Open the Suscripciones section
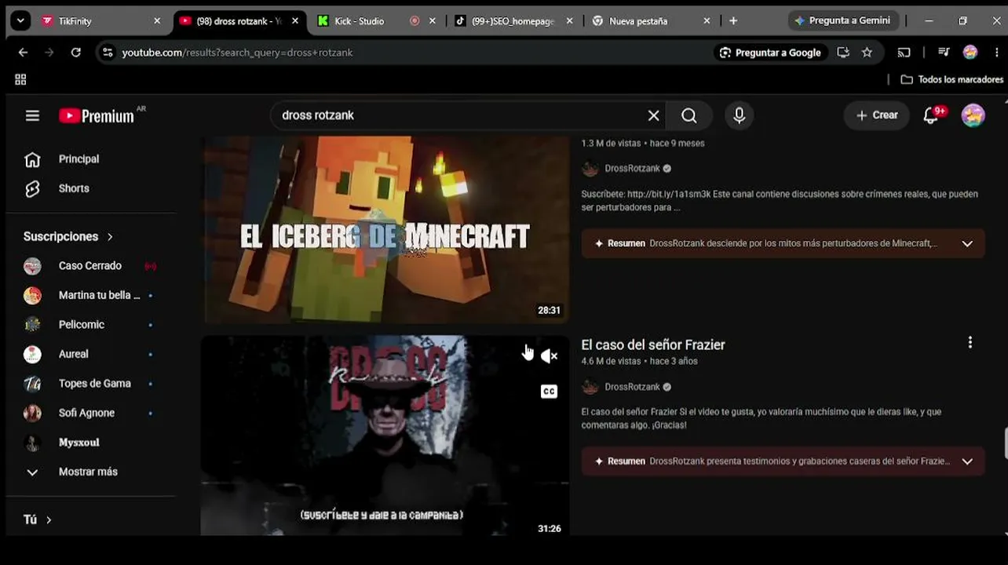The width and height of the screenshot is (1008, 565). pyautogui.click(x=68, y=236)
